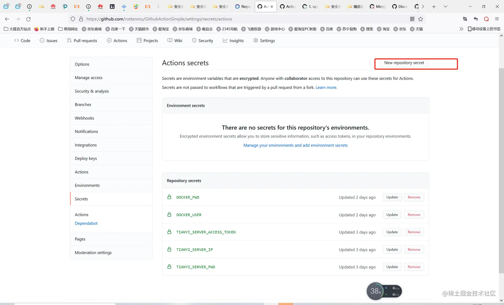Viewport: 504px width, 305px height.
Task: Open Manage your environments and add environment secrets
Action: coord(295,145)
